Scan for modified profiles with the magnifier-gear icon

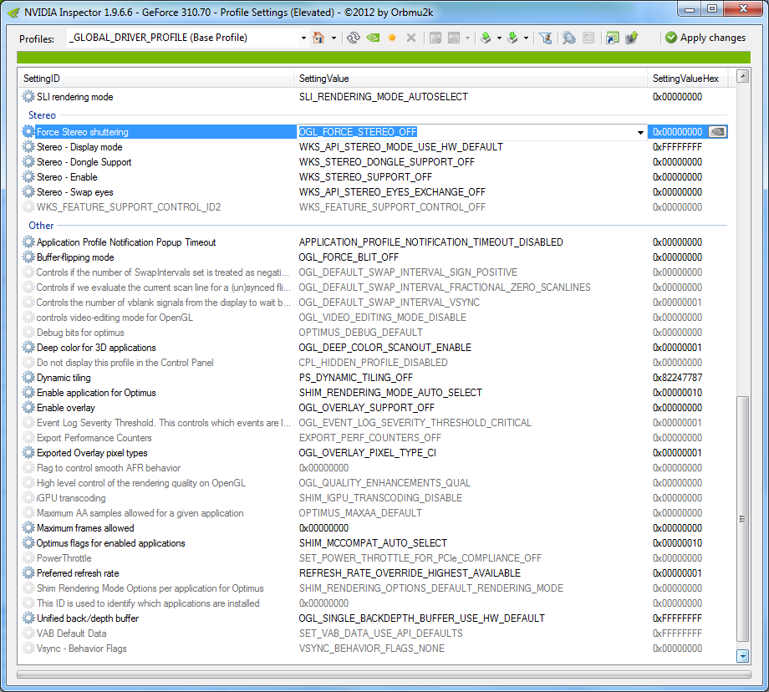tap(569, 38)
